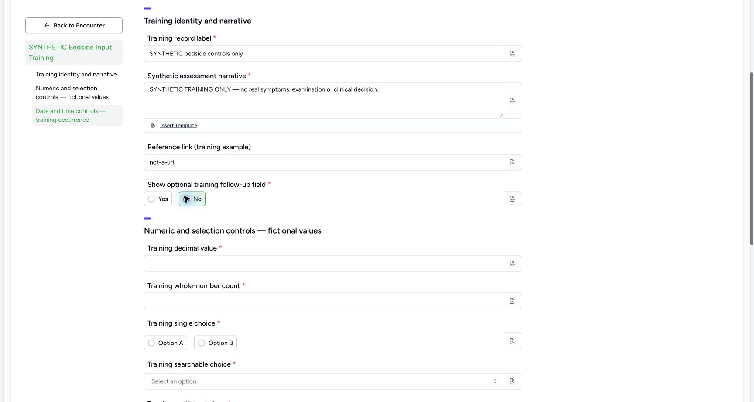Click the page vertical scrollbar

tap(751, 158)
